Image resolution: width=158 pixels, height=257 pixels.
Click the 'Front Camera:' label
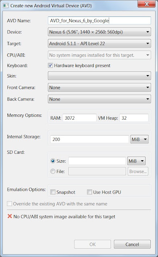point(21,88)
